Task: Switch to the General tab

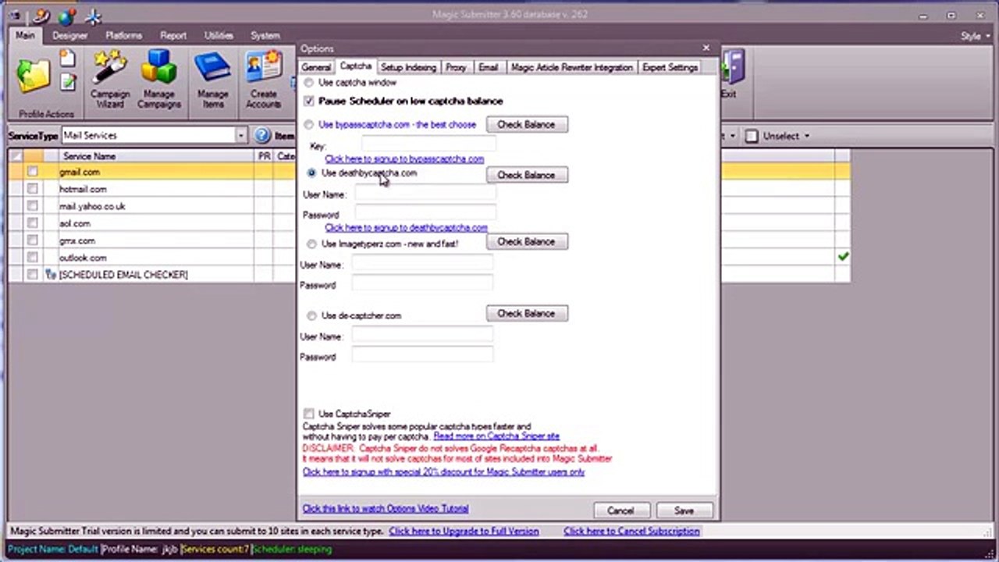Action: click(x=316, y=68)
